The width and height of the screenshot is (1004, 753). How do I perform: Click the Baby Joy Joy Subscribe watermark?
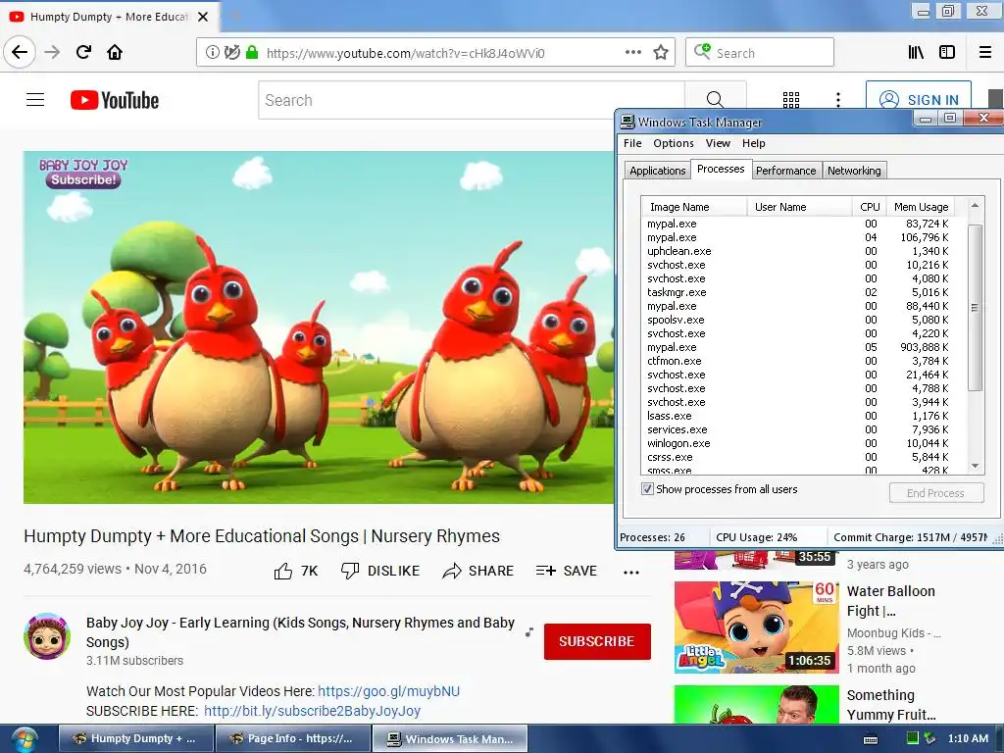click(x=83, y=173)
